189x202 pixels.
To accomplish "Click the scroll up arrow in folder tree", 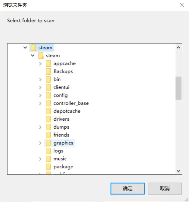I will point(179,47).
